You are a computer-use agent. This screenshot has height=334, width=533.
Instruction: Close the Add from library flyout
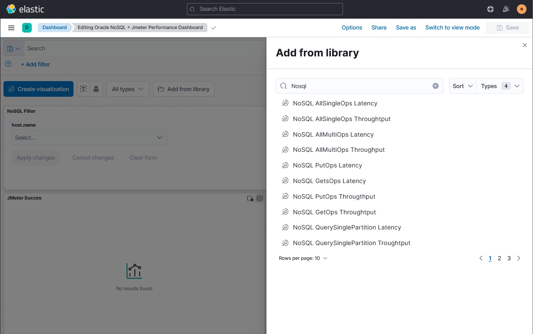(525, 45)
